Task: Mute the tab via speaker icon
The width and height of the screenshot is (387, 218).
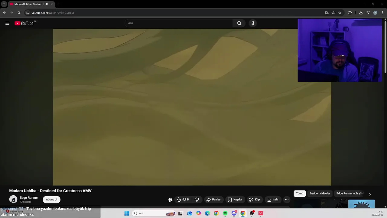Action: click(47, 4)
